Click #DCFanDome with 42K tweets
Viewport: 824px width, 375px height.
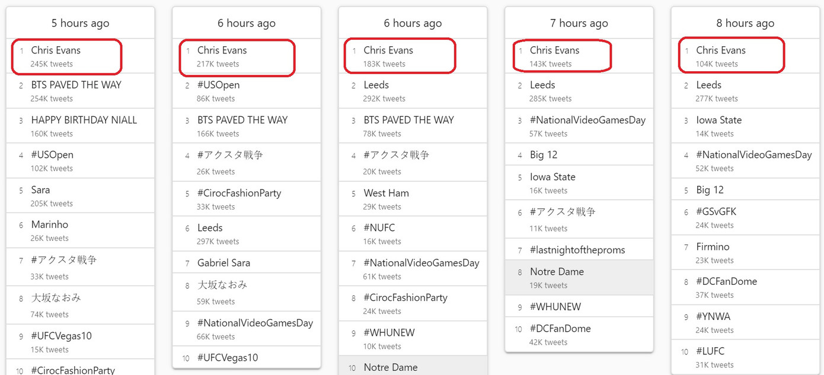point(560,329)
